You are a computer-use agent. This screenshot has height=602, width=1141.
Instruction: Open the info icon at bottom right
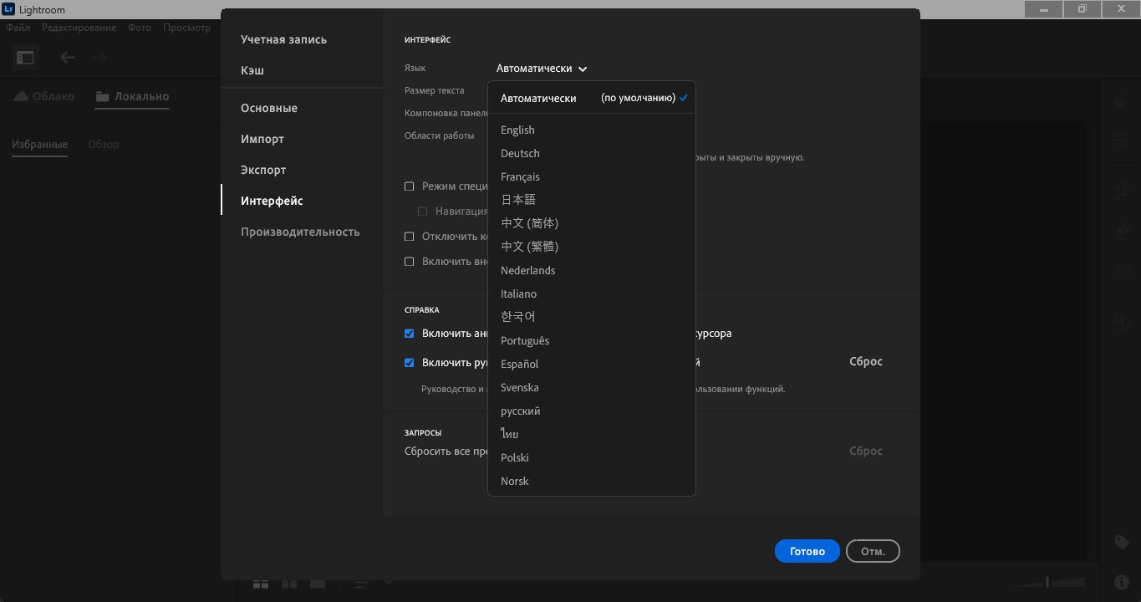(x=1122, y=582)
